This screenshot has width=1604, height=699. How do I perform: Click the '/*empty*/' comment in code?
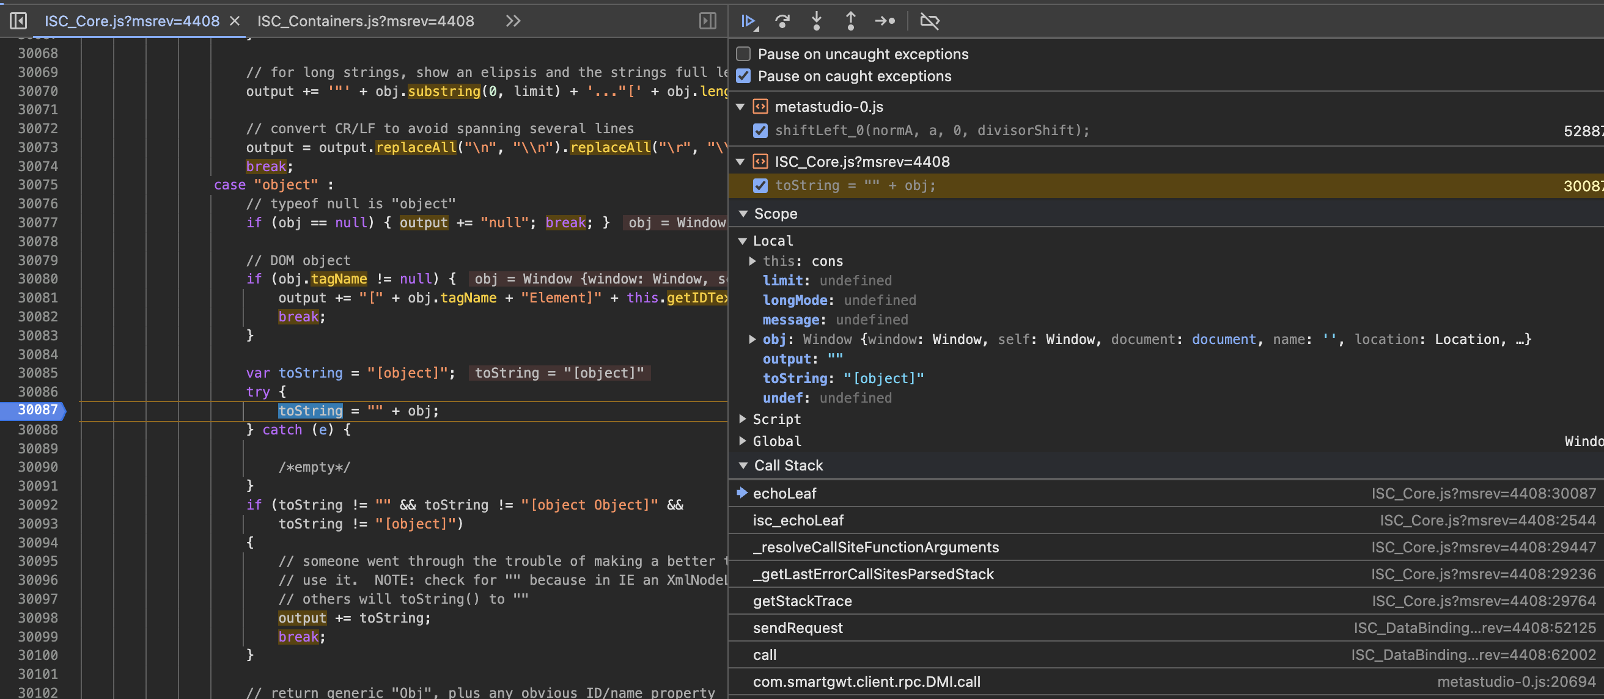(x=314, y=467)
